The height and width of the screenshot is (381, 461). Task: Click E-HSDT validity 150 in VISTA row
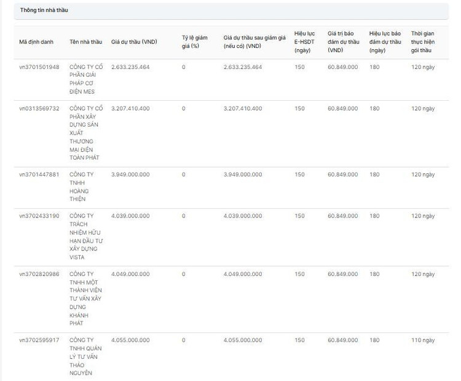tap(299, 216)
